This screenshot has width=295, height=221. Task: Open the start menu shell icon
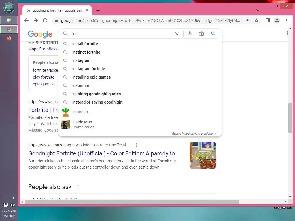pos(9,8)
